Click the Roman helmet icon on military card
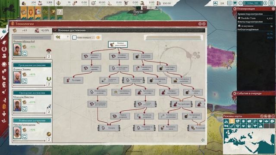The width and height of the screenshot is (276, 155). pos(49,51)
